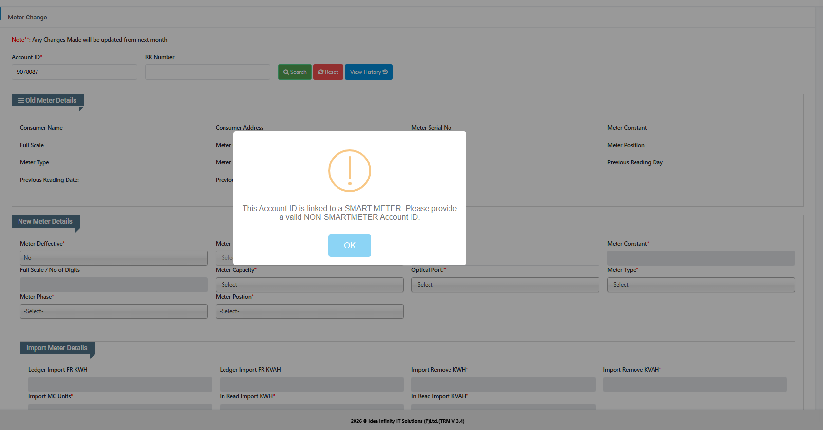Click the Idea Infinity IT Solutions footer text
Viewport: 823px width, 430px height.
click(408, 421)
